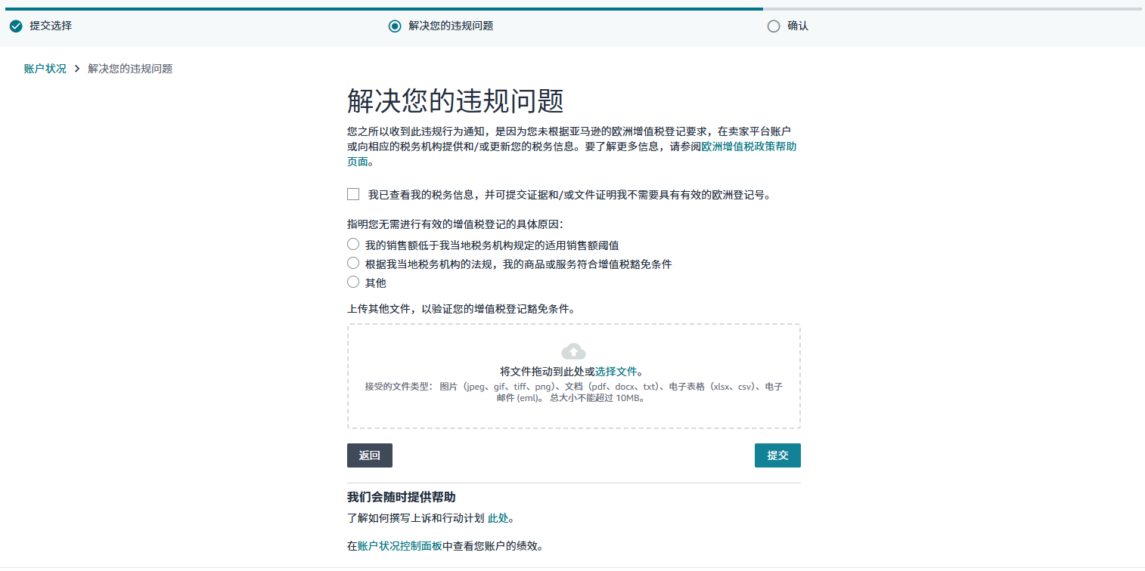The image size is (1145, 571).
Task: Click the cloud upload icon
Action: 573,351
